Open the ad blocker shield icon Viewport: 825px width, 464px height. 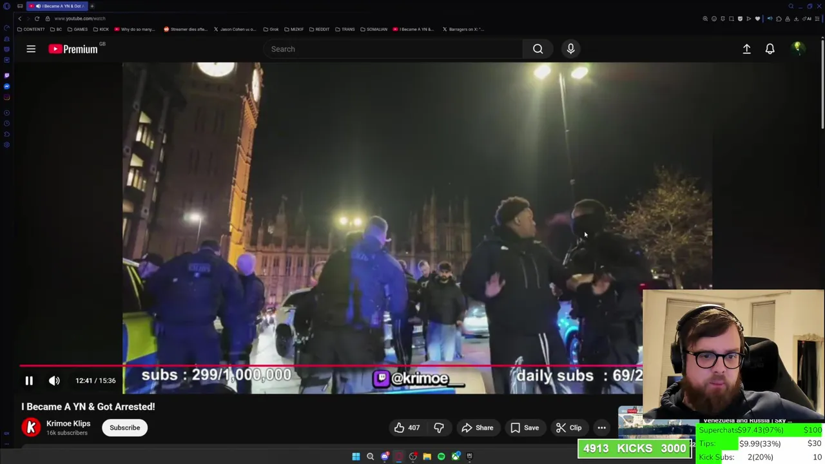coord(740,19)
